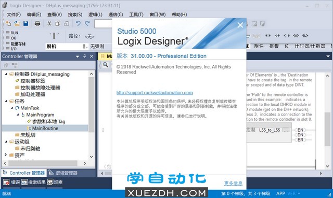Click the Redo arrow icon
This screenshot has width=333, height=198.
tap(87, 23)
